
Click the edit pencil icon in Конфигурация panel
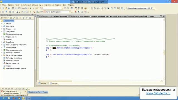click(x=14, y=18)
